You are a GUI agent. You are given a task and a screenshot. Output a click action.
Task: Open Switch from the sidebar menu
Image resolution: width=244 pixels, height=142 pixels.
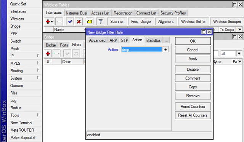[16, 41]
